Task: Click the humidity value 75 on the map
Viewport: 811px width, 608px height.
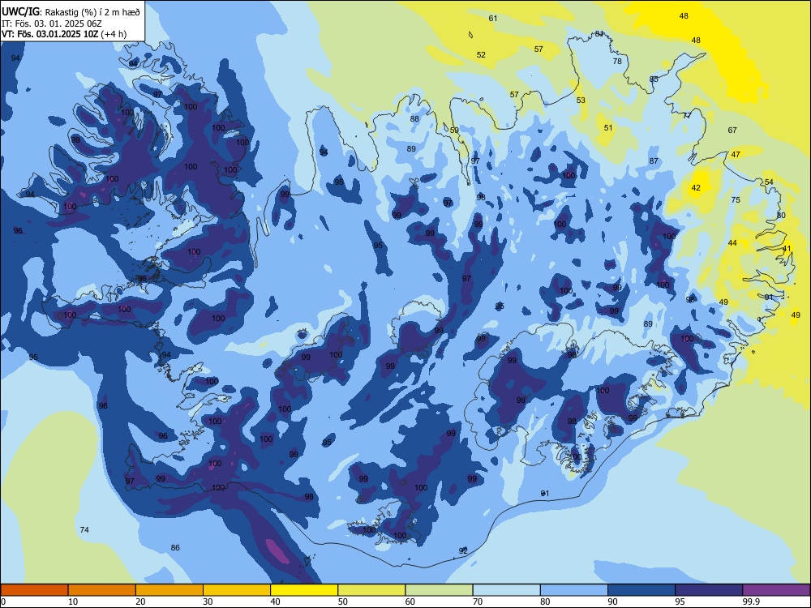Action: click(x=736, y=199)
